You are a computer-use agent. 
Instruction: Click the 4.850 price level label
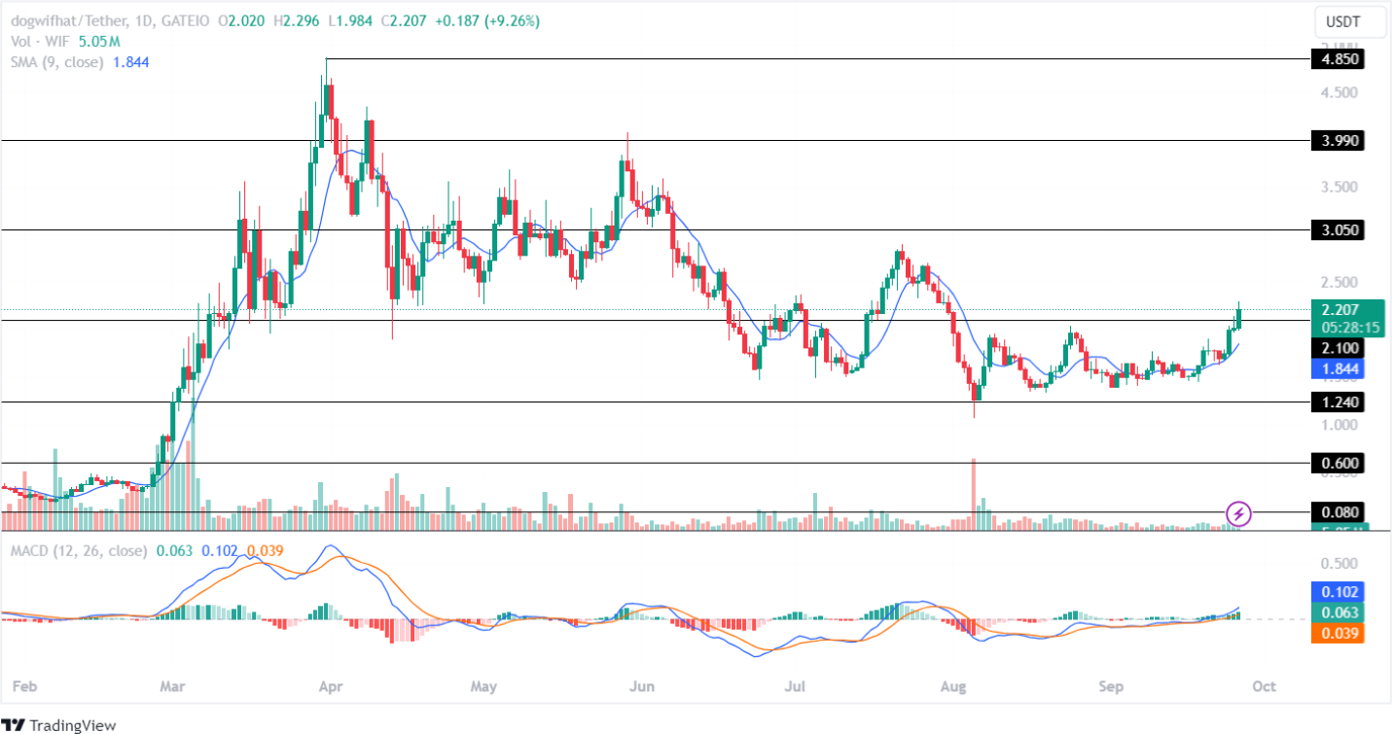coord(1338,59)
